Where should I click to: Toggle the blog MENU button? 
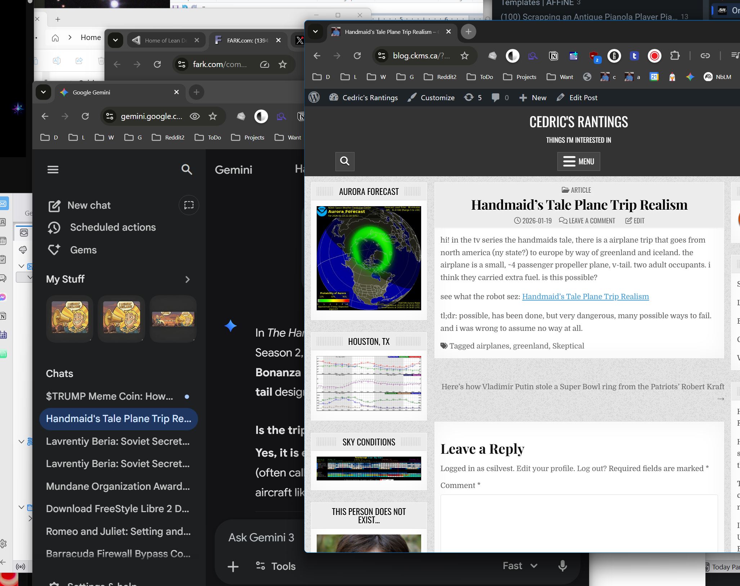point(579,161)
